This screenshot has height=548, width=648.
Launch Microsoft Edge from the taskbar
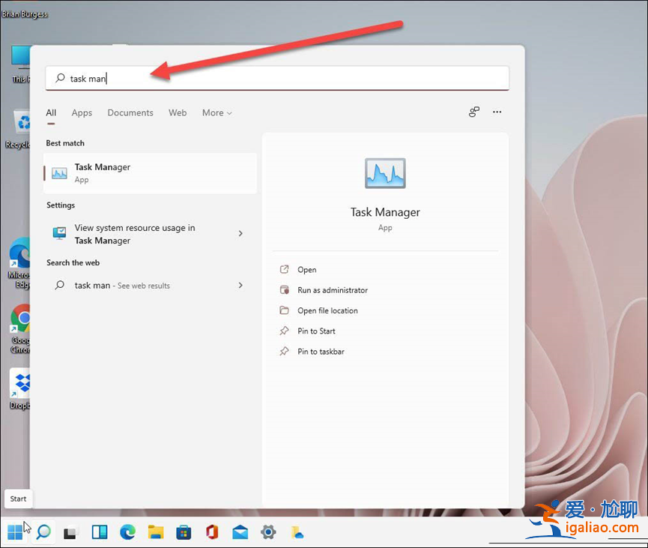pyautogui.click(x=127, y=532)
